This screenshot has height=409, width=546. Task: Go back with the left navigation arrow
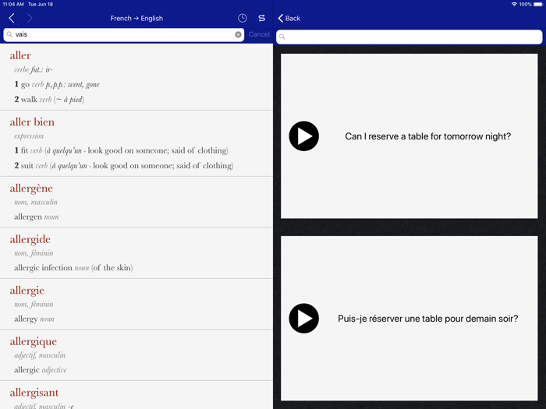[12, 18]
